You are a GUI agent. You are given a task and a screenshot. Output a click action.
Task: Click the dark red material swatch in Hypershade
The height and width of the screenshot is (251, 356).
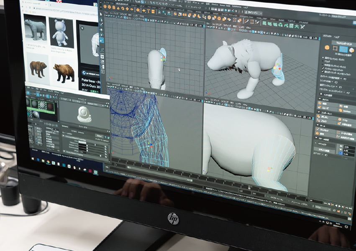50,106
